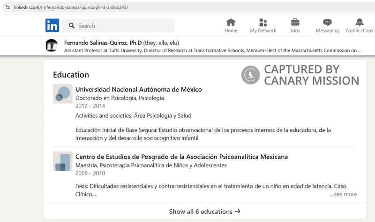Click the profile photo in sticky header
375x222 pixels.
[x=52, y=45]
